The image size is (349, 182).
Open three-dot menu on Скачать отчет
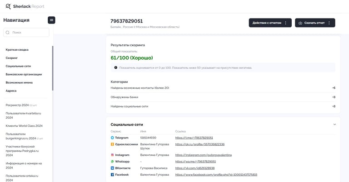(329, 23)
